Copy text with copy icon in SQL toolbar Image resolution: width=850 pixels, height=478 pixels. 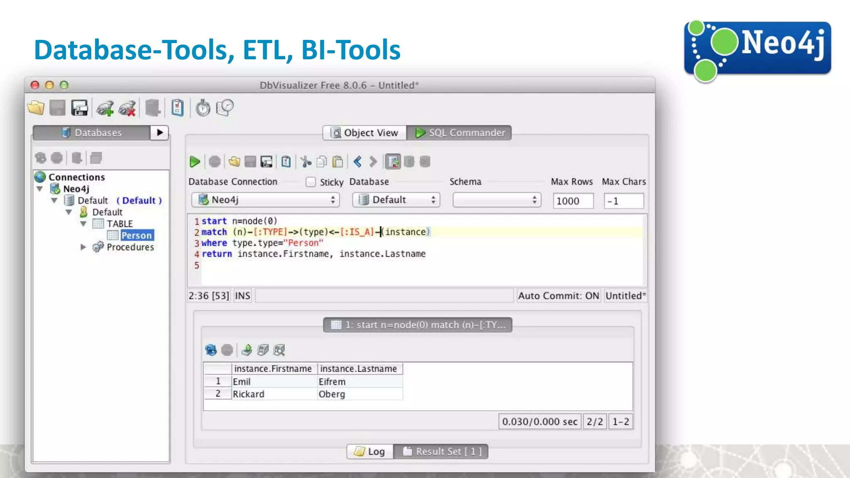(x=322, y=161)
